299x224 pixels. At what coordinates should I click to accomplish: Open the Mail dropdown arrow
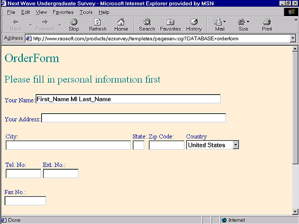pyautogui.click(x=224, y=22)
